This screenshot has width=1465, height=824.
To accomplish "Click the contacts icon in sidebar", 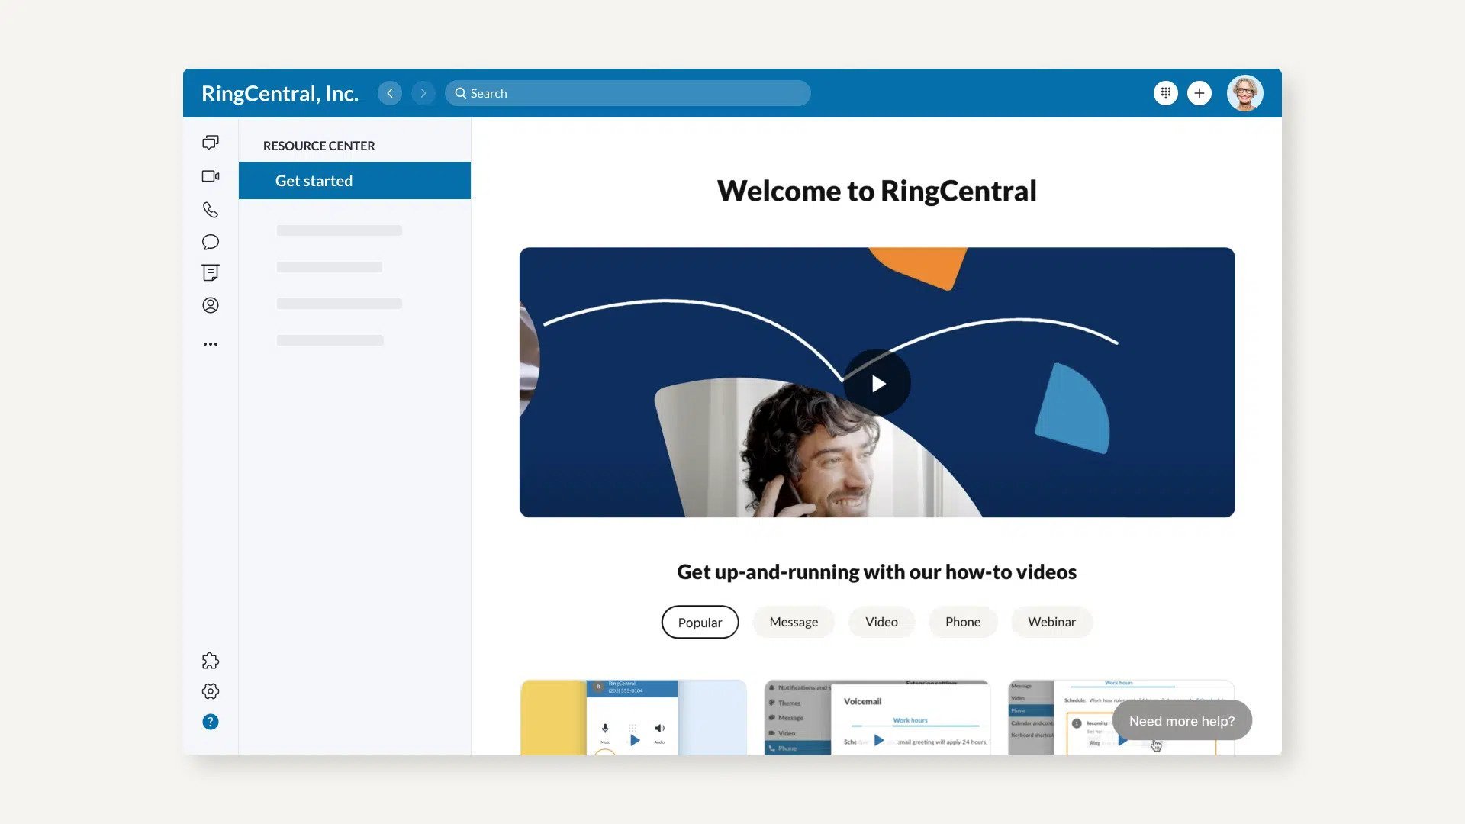I will pos(211,305).
